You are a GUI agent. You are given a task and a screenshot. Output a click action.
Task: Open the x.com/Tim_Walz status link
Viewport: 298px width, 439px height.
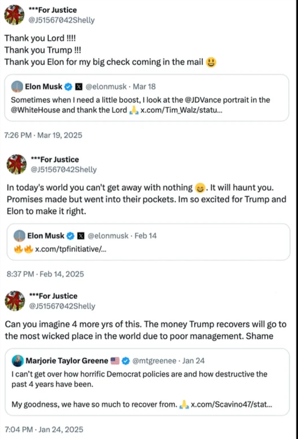click(181, 110)
